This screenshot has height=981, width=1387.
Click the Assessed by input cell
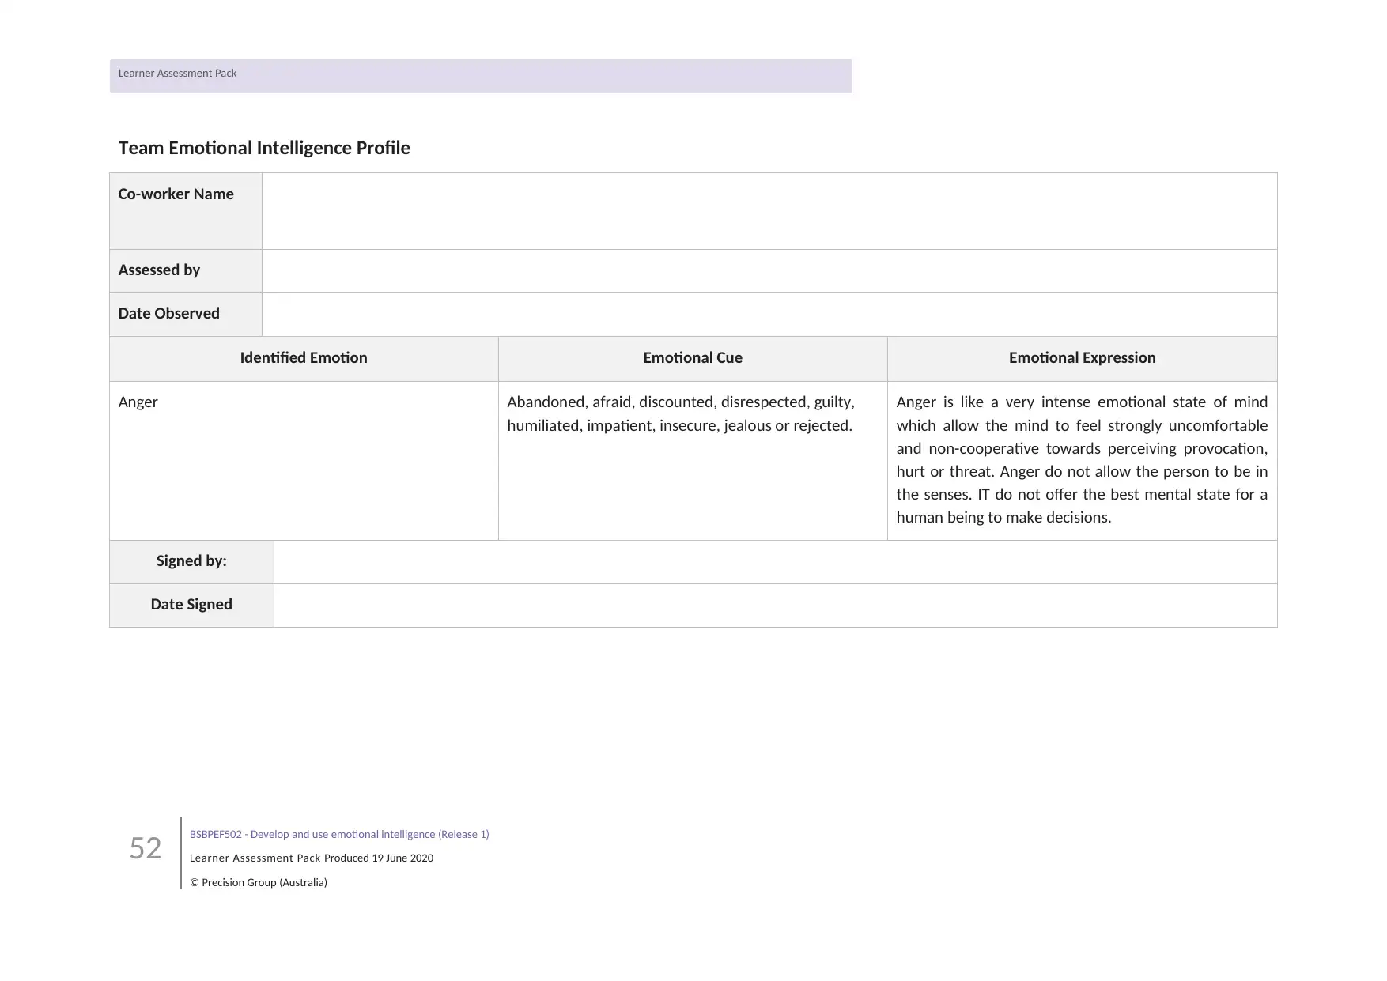pyautogui.click(x=769, y=271)
